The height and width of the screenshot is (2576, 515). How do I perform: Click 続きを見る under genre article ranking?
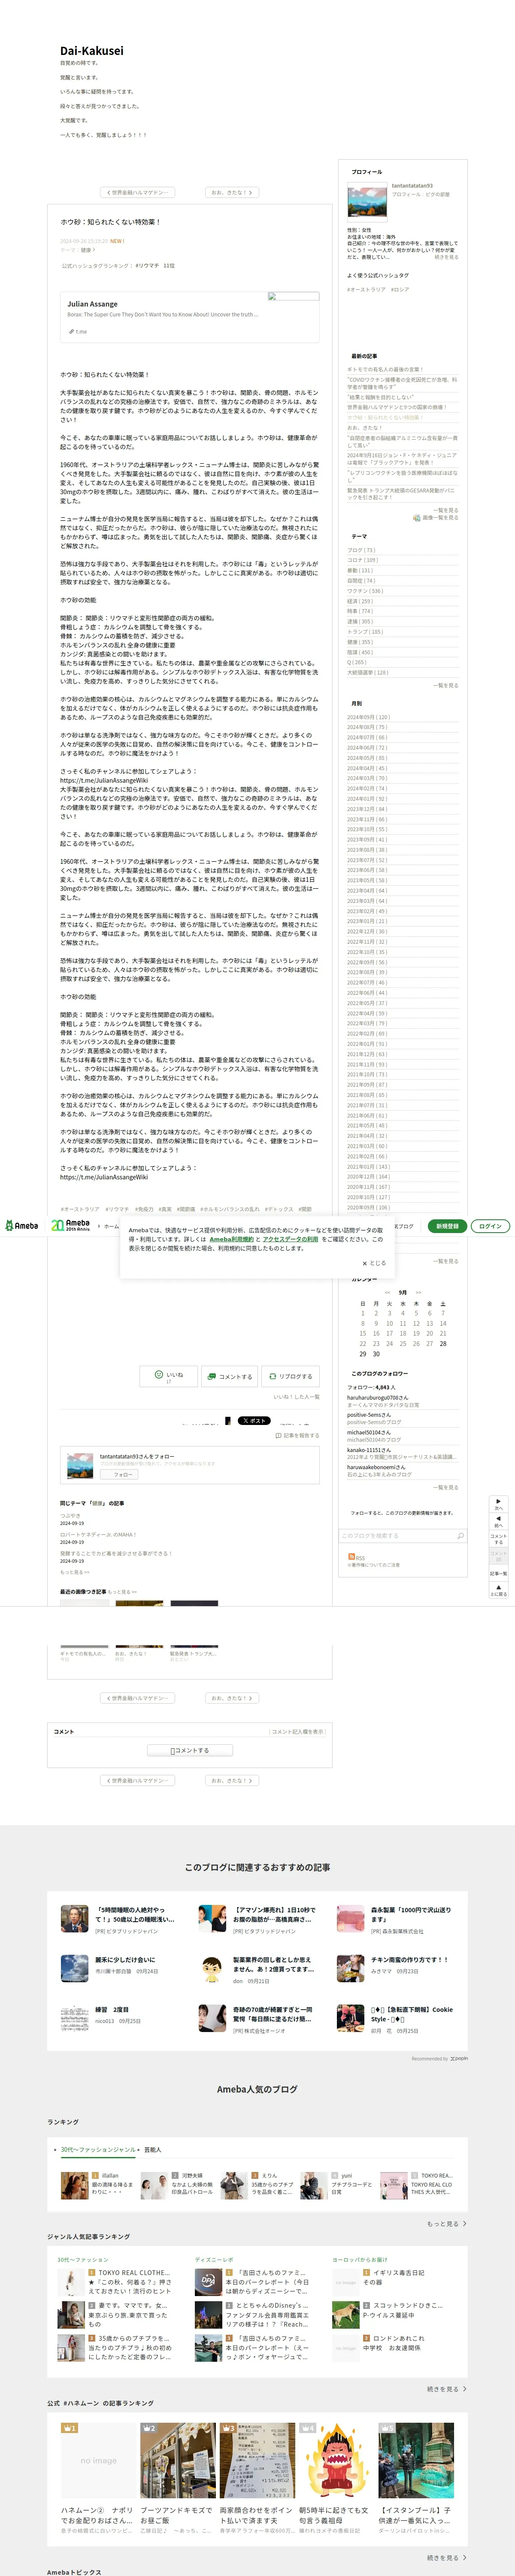[x=447, y=2389]
